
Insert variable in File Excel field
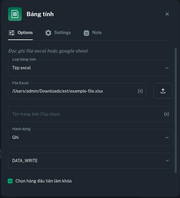(x=140, y=91)
